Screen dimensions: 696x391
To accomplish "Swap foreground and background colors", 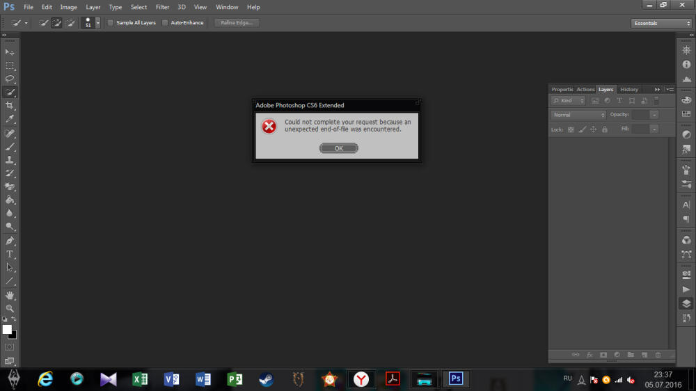I will point(14,319).
